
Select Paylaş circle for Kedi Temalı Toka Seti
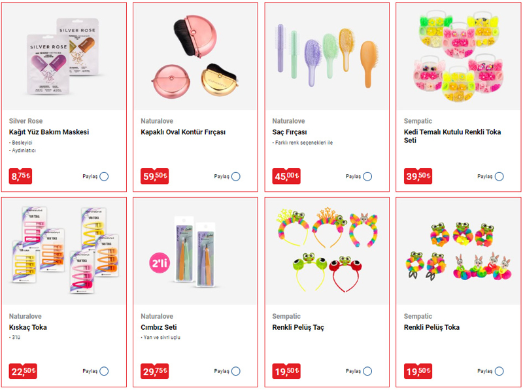499,176
